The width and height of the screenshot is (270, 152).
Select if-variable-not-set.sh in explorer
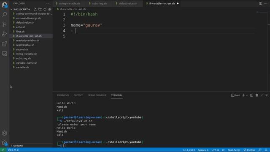31,36
